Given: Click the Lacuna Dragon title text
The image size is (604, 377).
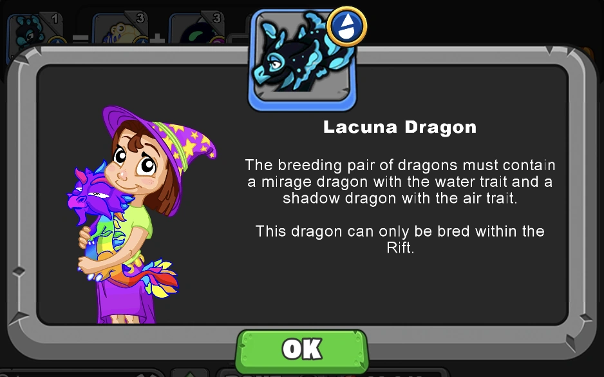Looking at the screenshot, I should pyautogui.click(x=400, y=127).
